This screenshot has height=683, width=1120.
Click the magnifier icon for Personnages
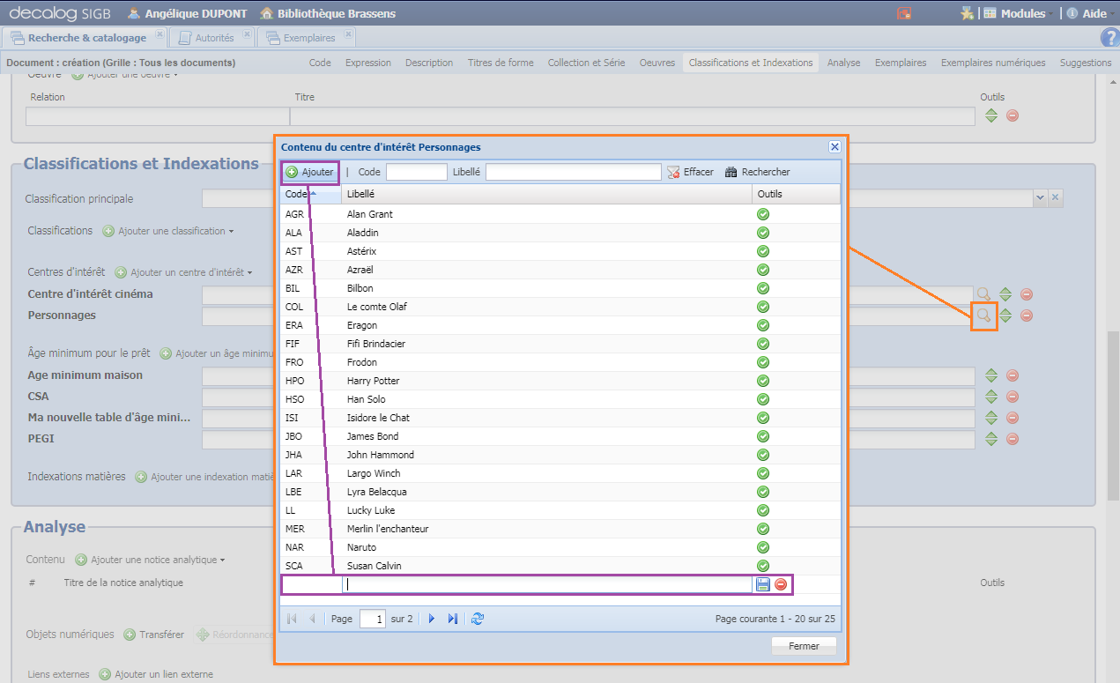click(983, 316)
